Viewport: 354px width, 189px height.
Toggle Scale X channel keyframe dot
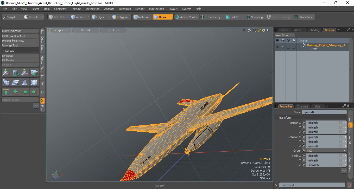pos(304,156)
